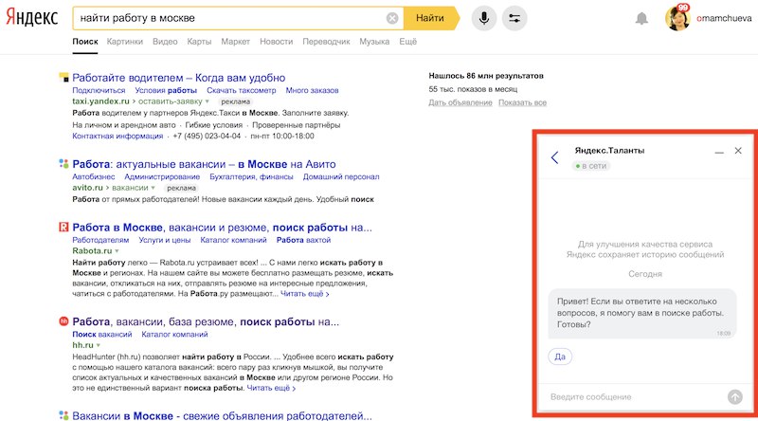
Task: Switch to the Переводчик tab
Action: (326, 42)
